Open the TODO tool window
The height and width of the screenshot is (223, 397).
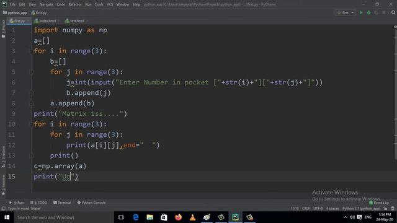click(x=38, y=203)
